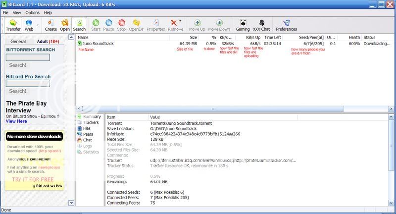Open download folder with OpenDir icon
The width and height of the screenshot is (396, 214).
(136, 25)
